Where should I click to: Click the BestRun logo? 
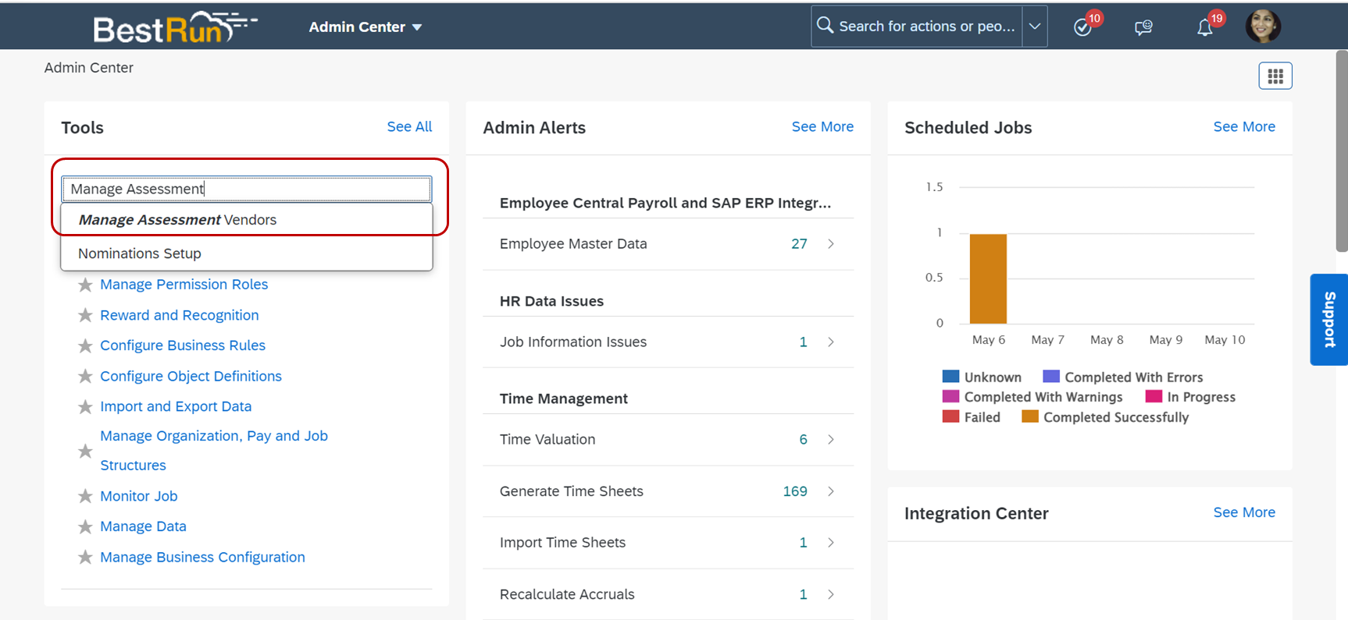pos(174,27)
